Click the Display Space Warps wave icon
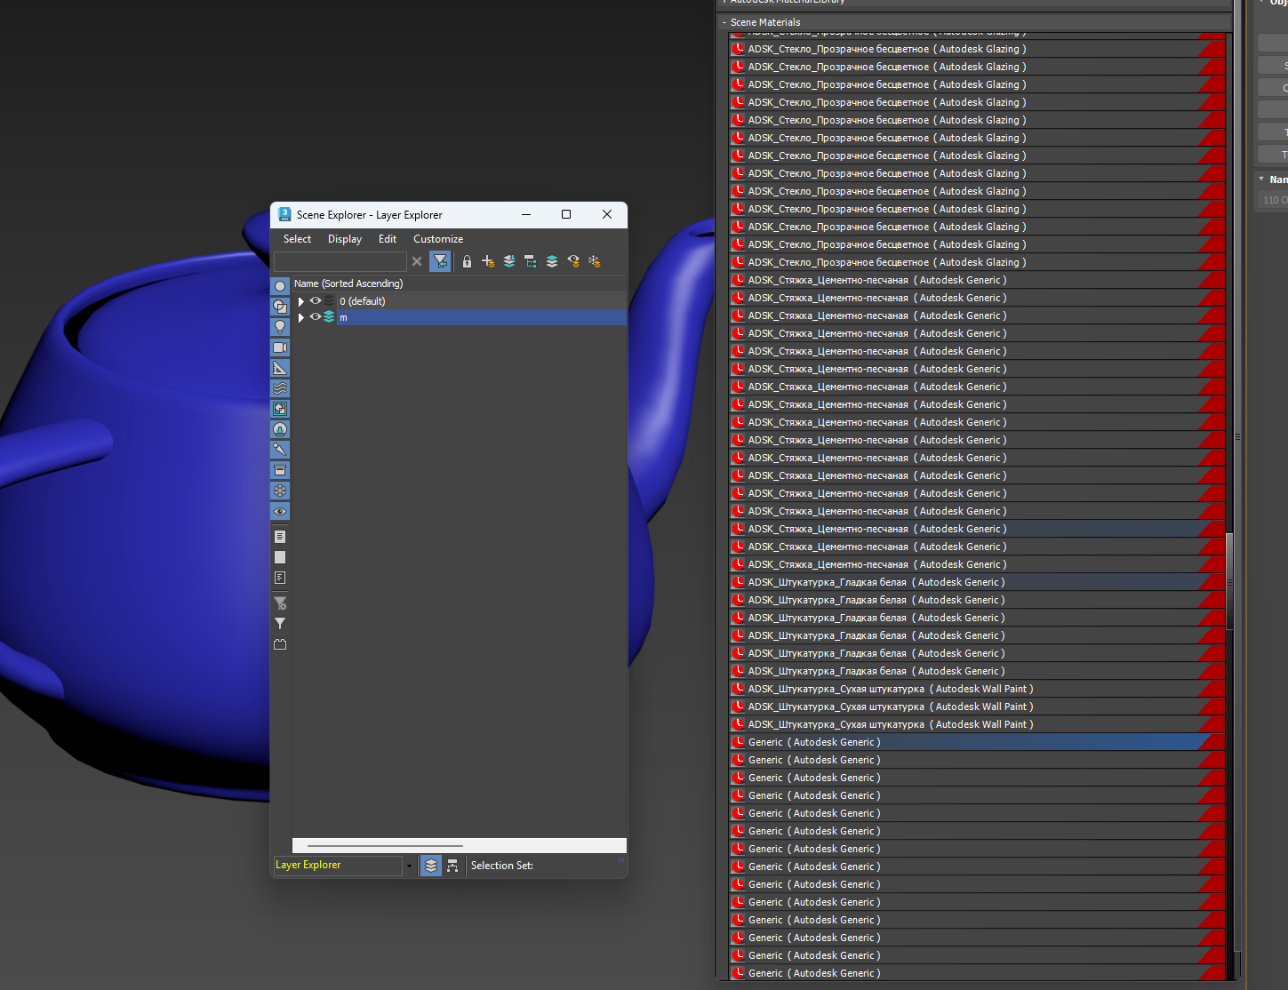This screenshot has height=990, width=1288. pos(280,388)
